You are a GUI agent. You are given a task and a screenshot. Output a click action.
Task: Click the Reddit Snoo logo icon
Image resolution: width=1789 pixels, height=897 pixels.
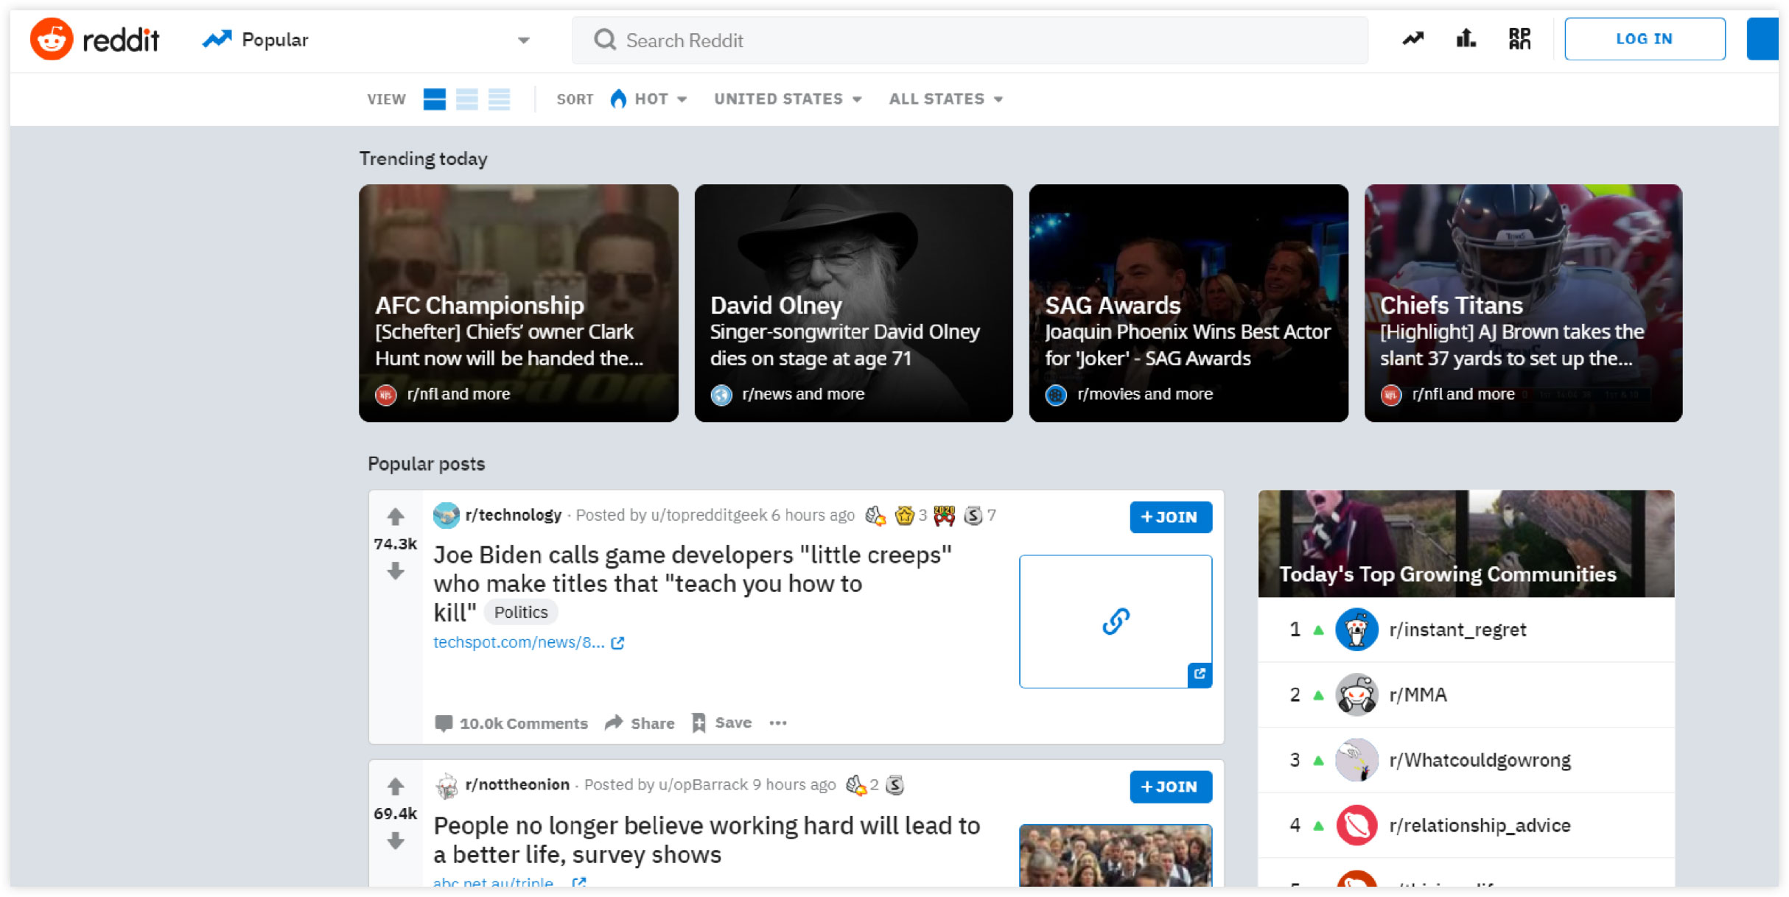click(52, 39)
